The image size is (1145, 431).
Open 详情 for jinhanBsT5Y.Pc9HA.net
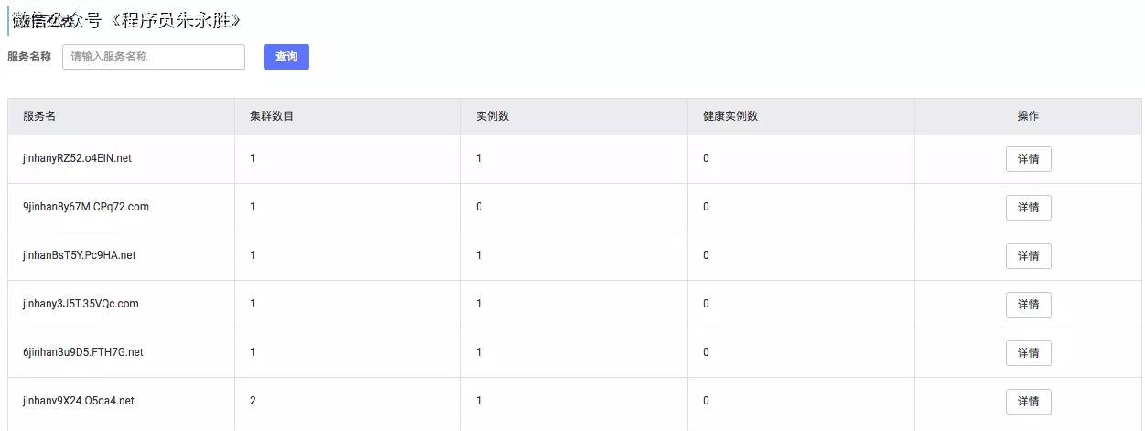(1028, 255)
